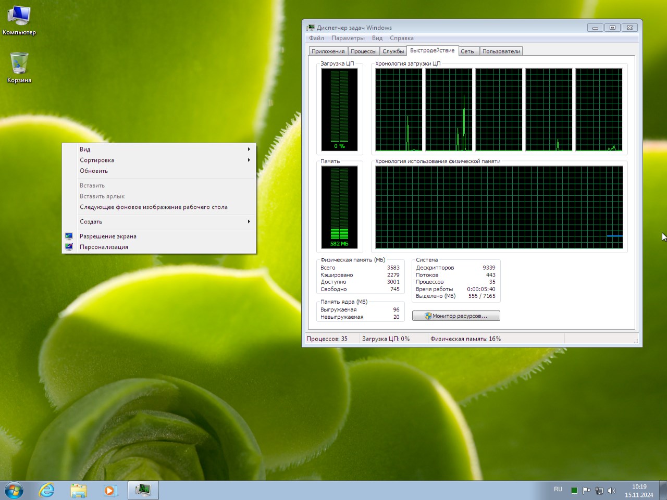Image resolution: width=667 pixels, height=500 pixels.
Task: Expand the Вид submenu in the context menu
Action: tap(159, 149)
